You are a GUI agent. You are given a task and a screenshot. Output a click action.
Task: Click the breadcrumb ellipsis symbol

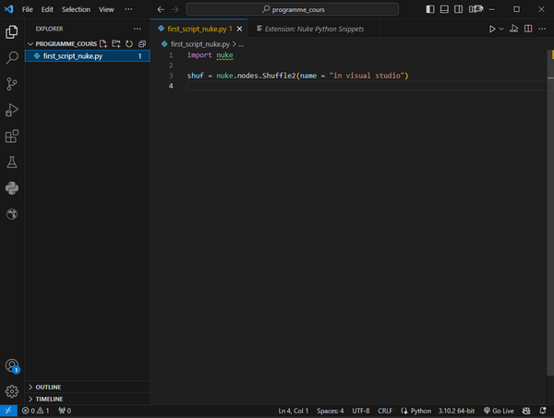pos(241,44)
